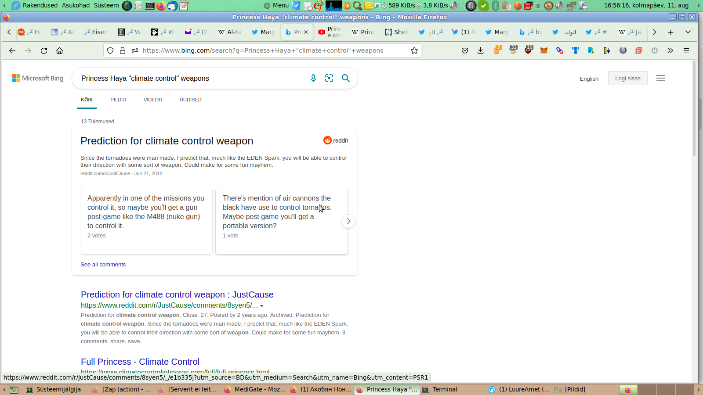Switch to the Eisen tab
703x395 pixels.
click(x=96, y=32)
